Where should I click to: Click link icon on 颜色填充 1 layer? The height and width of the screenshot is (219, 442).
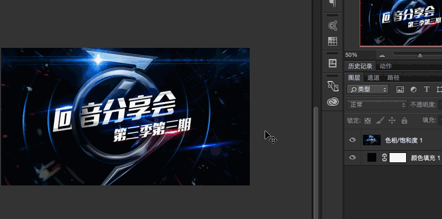pos(384,158)
